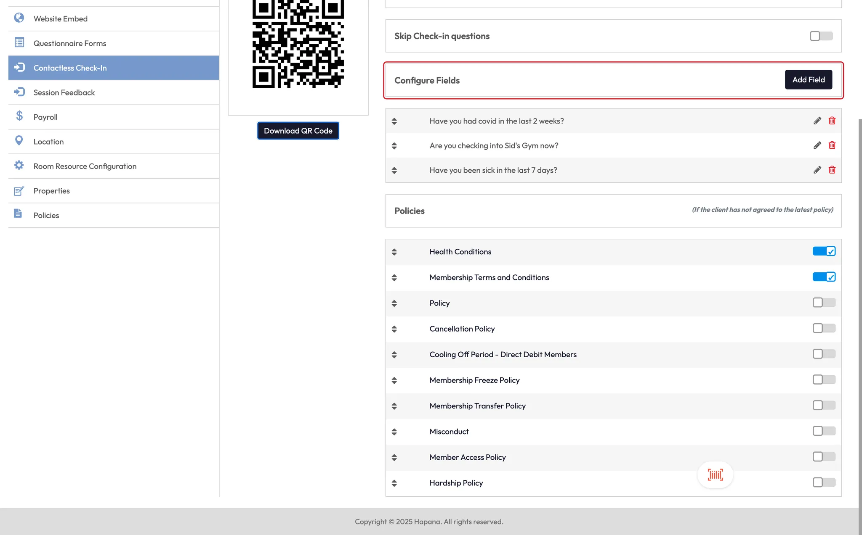The image size is (862, 535).
Task: Click the Add Field button
Action: point(808,79)
